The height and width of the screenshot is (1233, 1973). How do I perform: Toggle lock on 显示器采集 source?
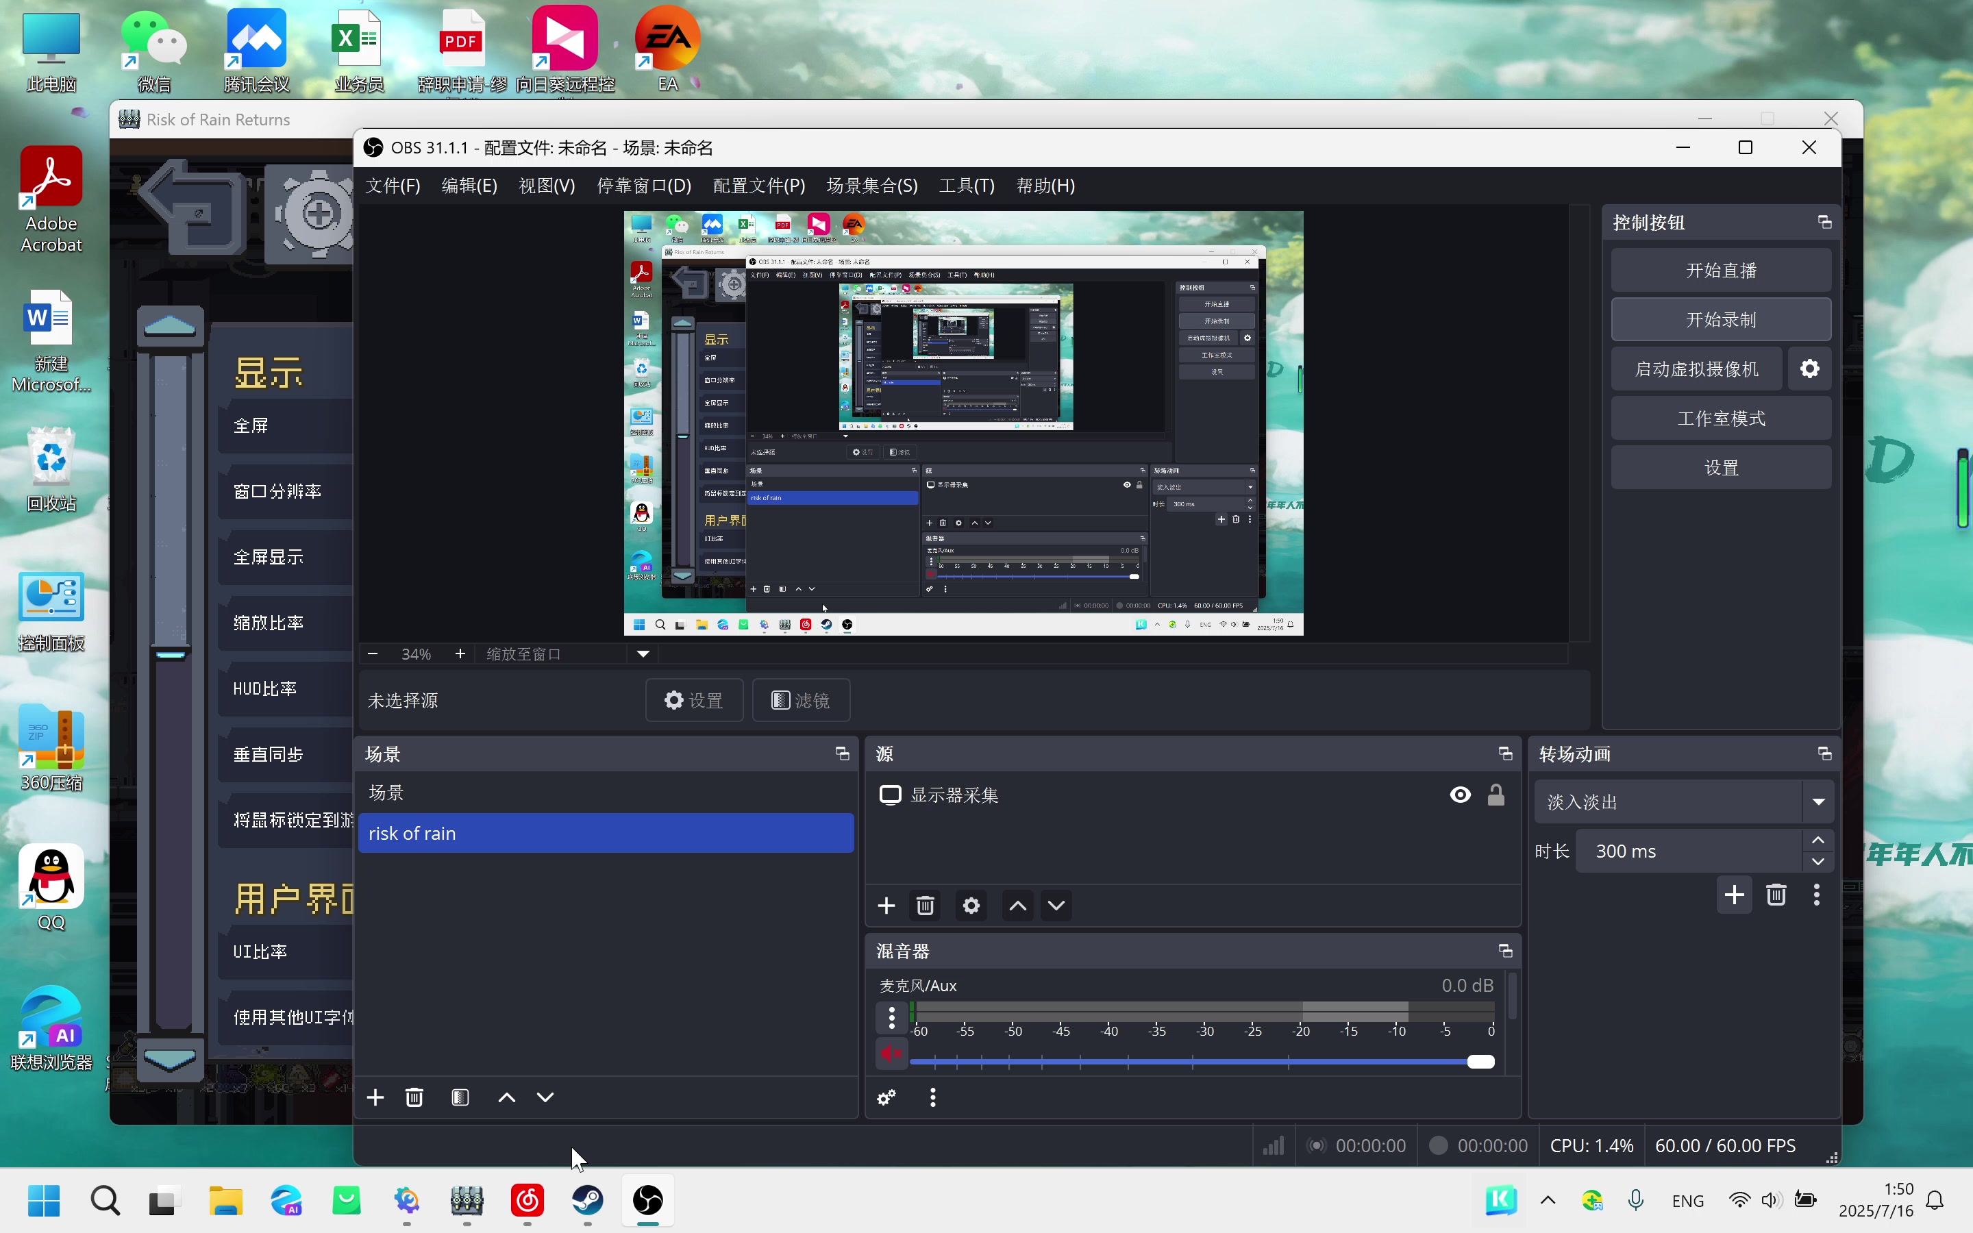tap(1496, 795)
